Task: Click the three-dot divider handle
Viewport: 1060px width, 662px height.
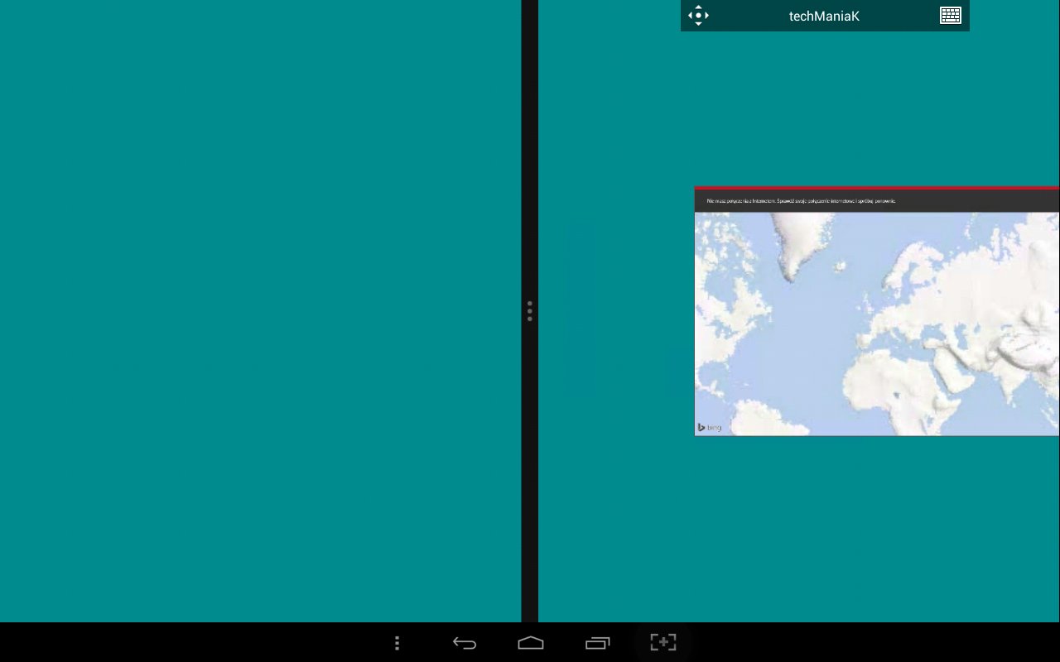Action: (x=530, y=311)
